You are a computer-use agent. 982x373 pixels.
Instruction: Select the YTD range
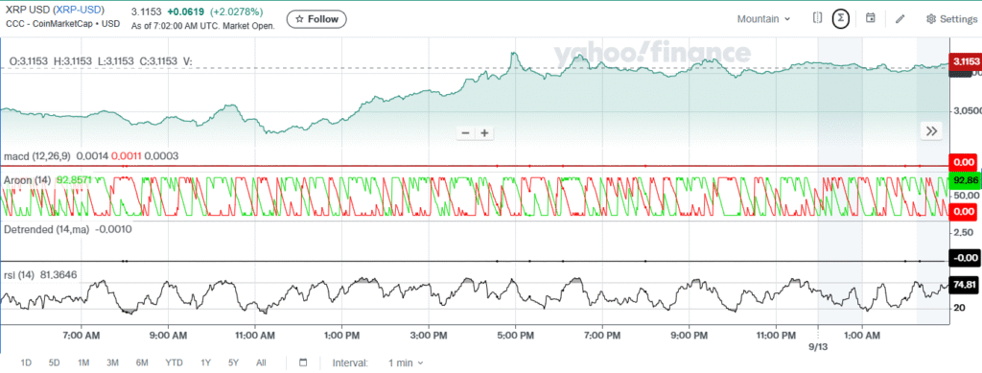coord(175,362)
